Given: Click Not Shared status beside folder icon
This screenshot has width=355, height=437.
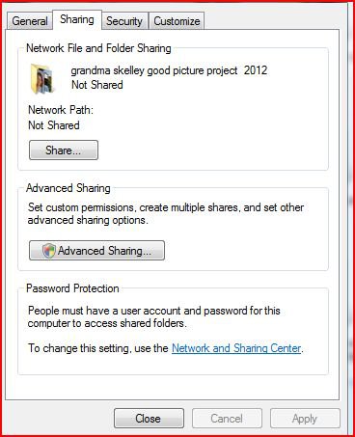Looking at the screenshot, I should coord(97,85).
